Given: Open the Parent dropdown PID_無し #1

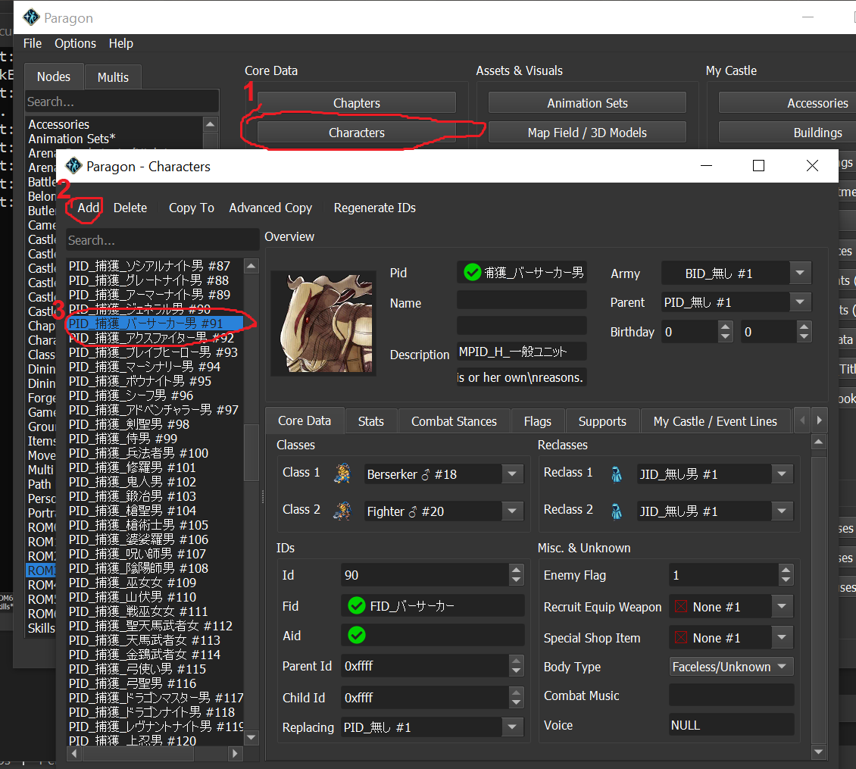Looking at the screenshot, I should (x=736, y=302).
